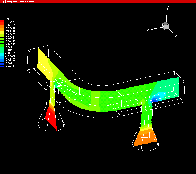The width and height of the screenshot is (196, 174).
Task: Click the cyan -5.85131 legend swatch
Action: tap(2, 53)
